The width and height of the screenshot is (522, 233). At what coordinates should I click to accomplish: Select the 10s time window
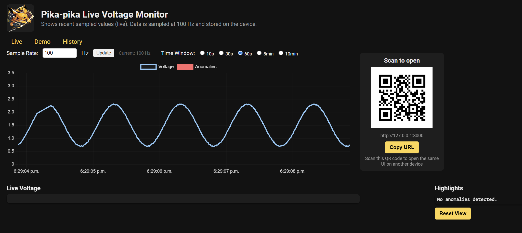pos(202,53)
